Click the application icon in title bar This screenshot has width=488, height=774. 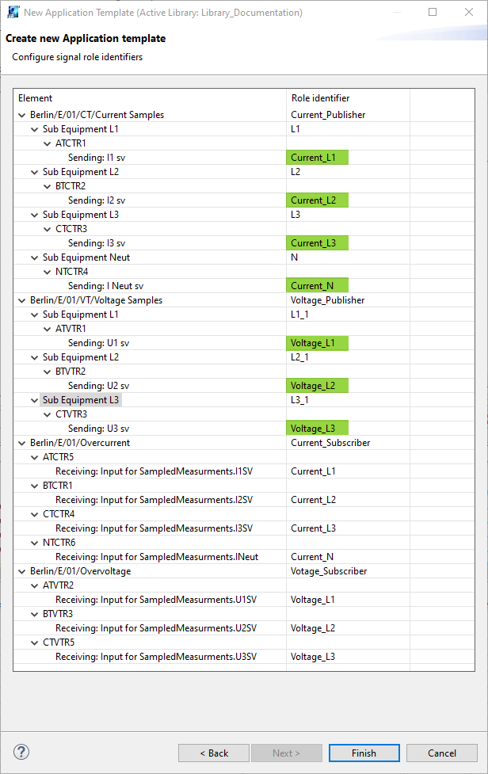13,13
